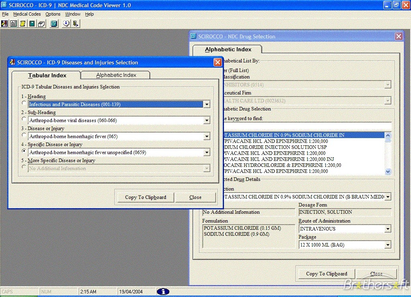Open the Window menu

tap(73, 14)
